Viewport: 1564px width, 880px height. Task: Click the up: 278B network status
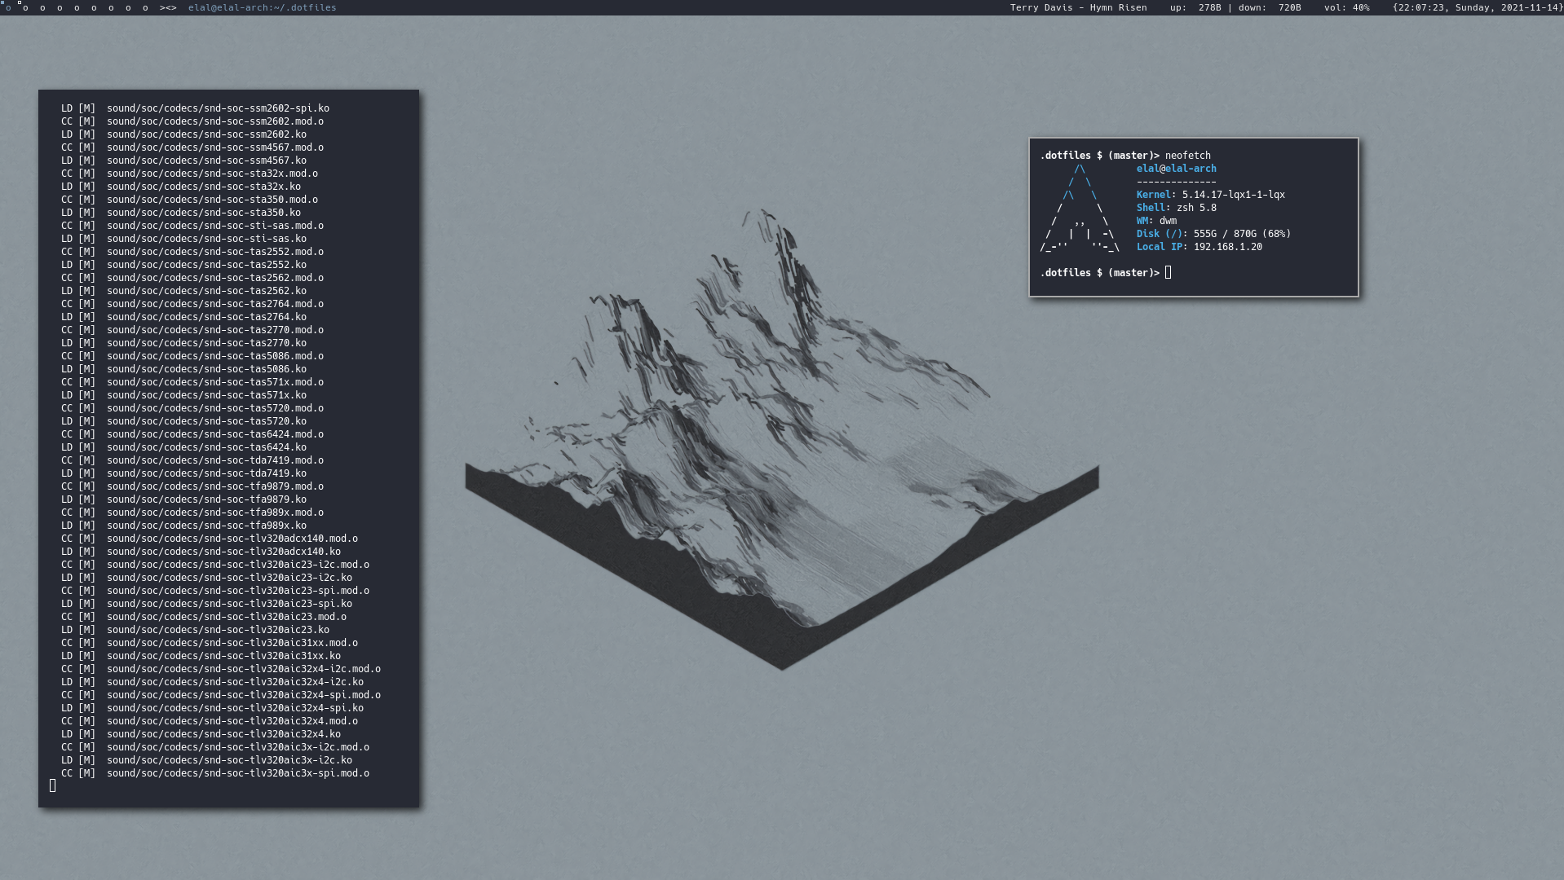point(1195,7)
